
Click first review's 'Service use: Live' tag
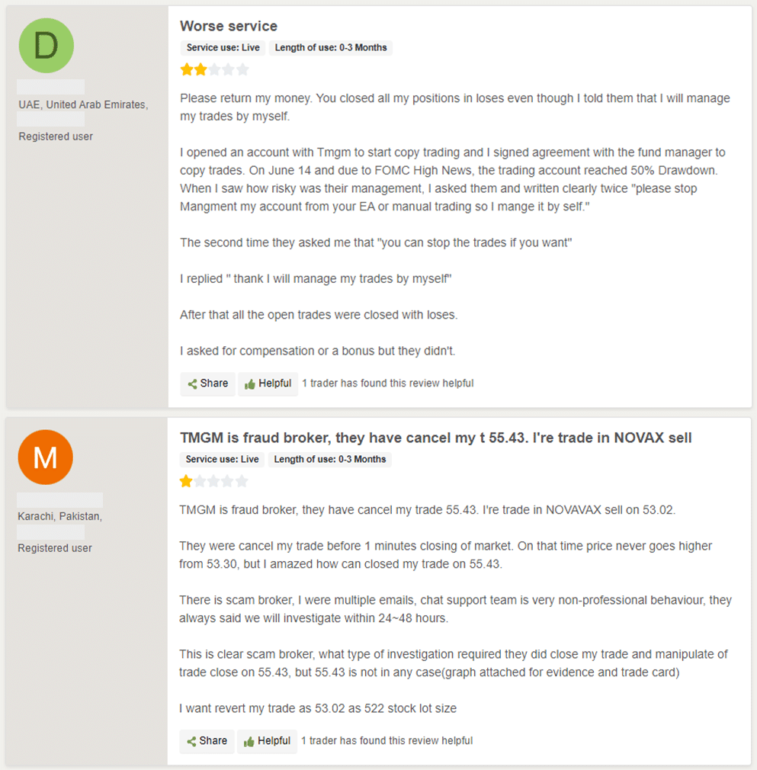223,47
